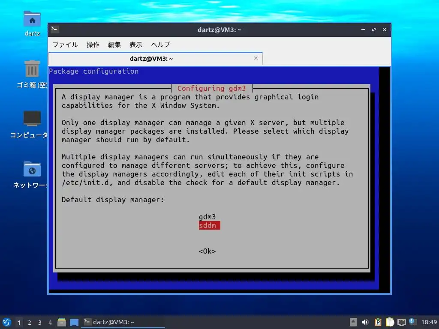Open the removable media tray icon
Viewport: 439px width, 329px height.
pos(353,322)
